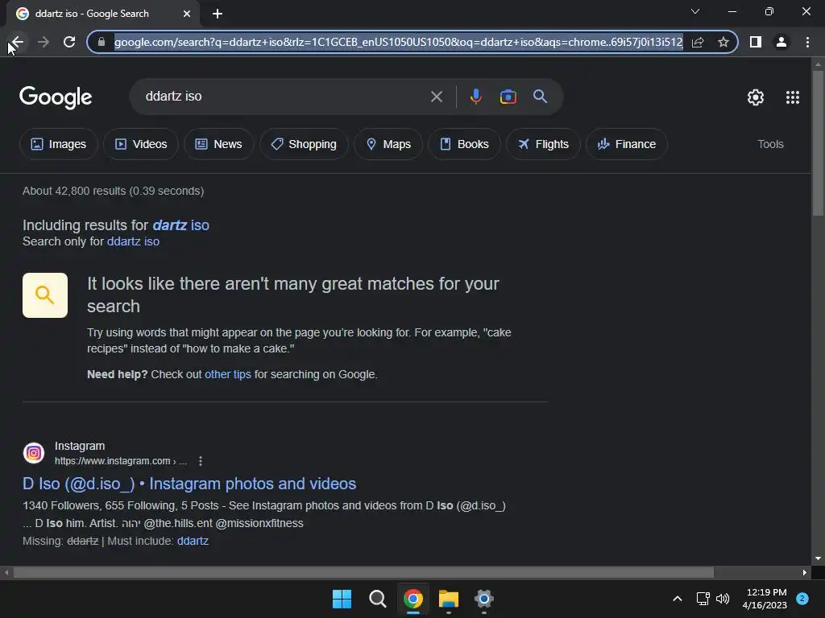The image size is (825, 618).
Task: Open the D Iso Instagram result title
Action: click(x=189, y=484)
